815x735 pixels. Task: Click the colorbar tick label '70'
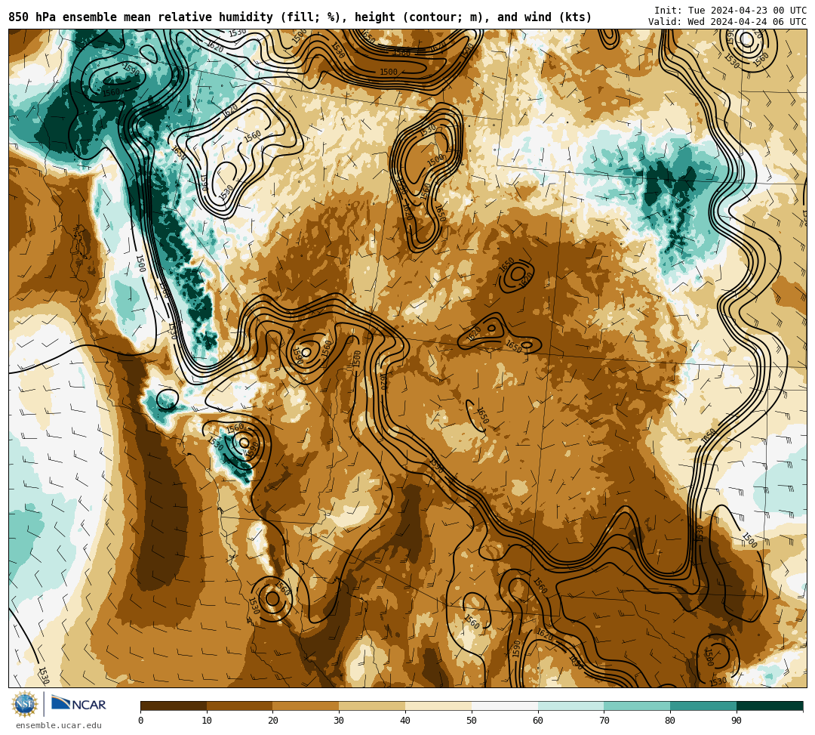(x=604, y=721)
